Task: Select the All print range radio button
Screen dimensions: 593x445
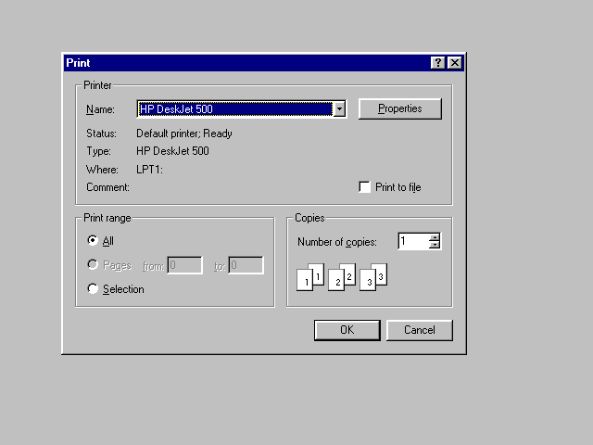Action: 93,240
